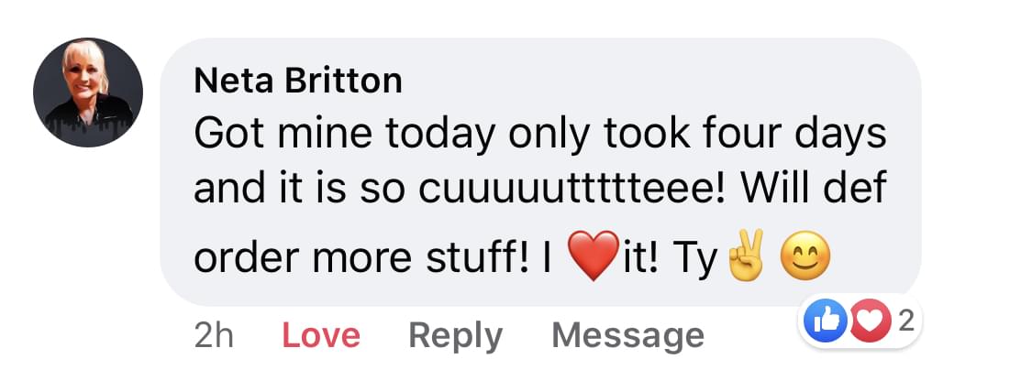The height and width of the screenshot is (381, 1032).
Task: Click the smiling face emoji
Action: 804,259
